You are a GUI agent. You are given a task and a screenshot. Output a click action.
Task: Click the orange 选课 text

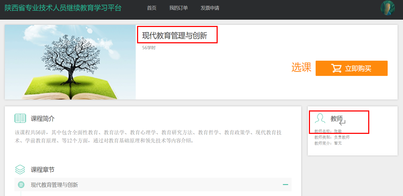(x=301, y=67)
